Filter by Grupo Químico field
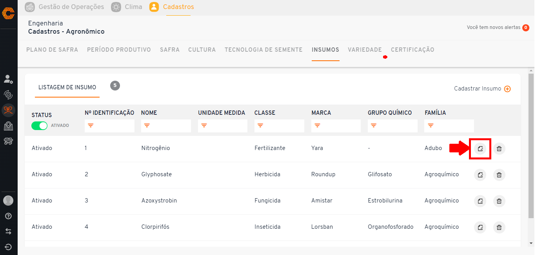The width and height of the screenshot is (536, 255). pyautogui.click(x=392, y=126)
